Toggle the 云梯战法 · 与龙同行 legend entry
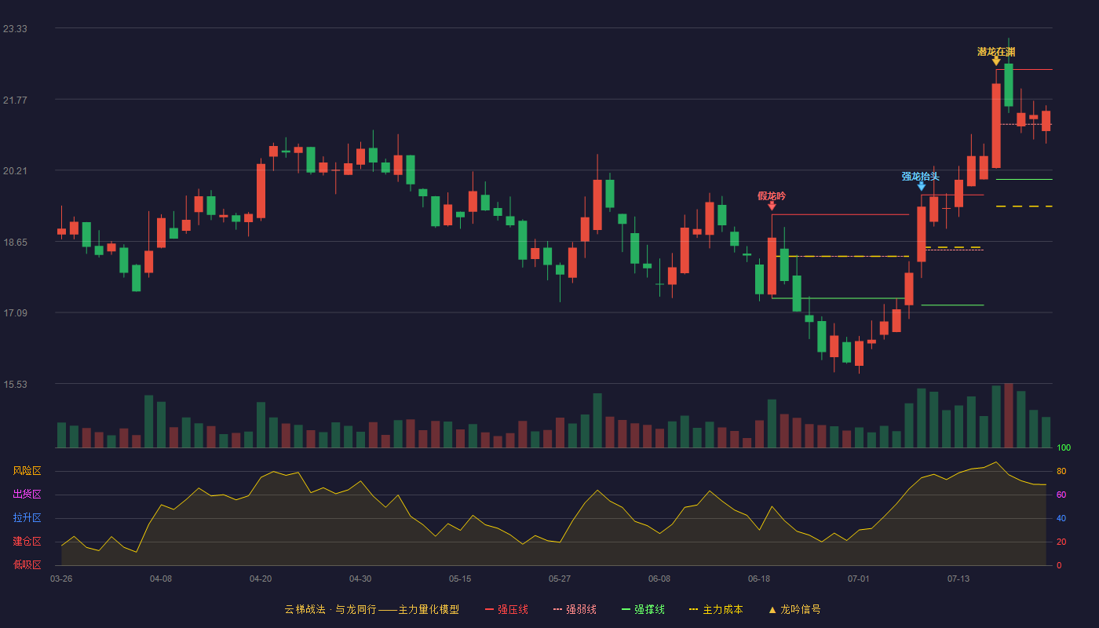 (371, 609)
